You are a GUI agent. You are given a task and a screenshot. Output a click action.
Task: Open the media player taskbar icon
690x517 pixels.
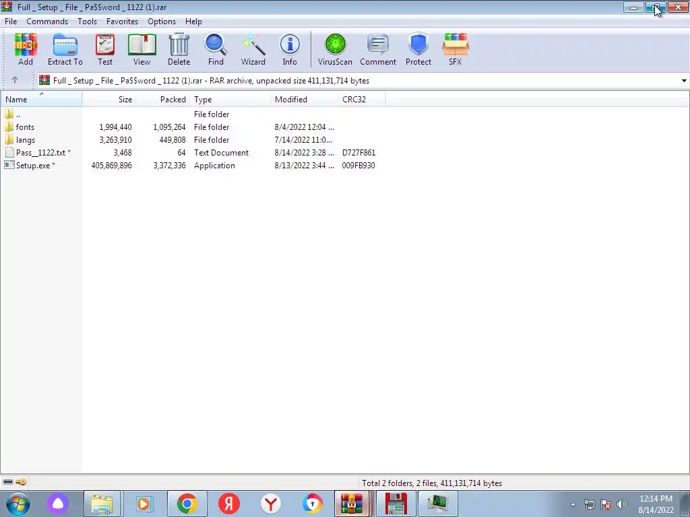click(144, 504)
